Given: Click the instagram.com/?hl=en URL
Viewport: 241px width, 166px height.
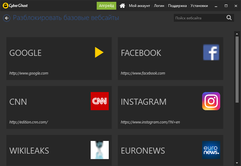Looking at the screenshot, I should coord(150,122).
